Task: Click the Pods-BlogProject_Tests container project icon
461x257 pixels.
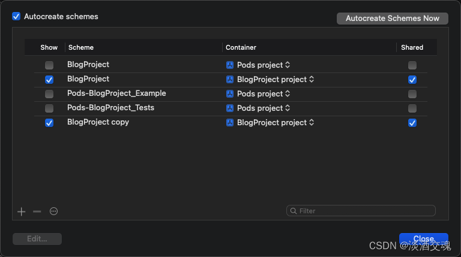Action: pos(230,108)
